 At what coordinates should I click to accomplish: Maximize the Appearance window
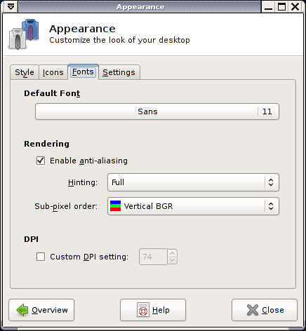(x=281, y=6)
